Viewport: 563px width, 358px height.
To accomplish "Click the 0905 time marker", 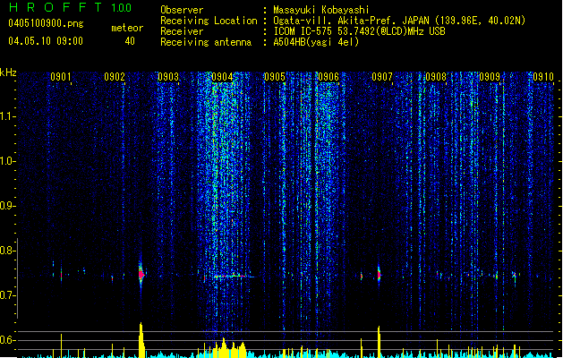I will (275, 76).
